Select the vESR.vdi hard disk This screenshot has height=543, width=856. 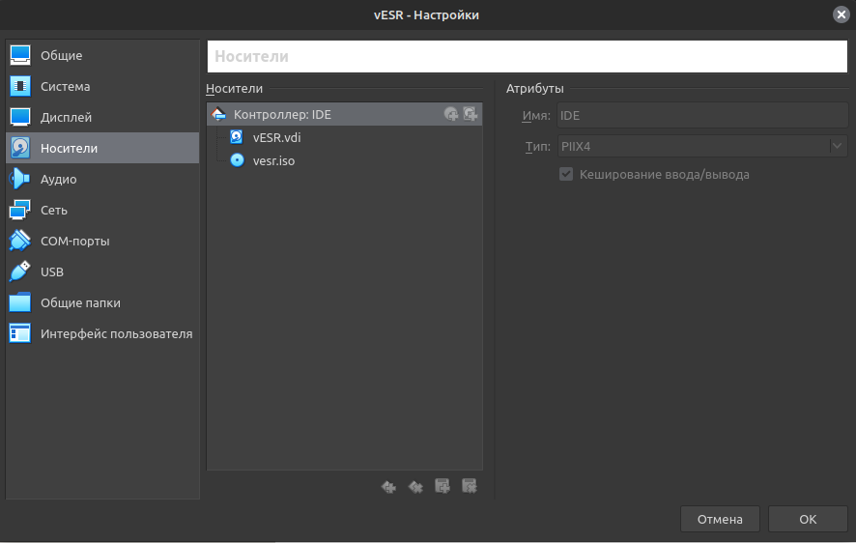click(x=277, y=137)
